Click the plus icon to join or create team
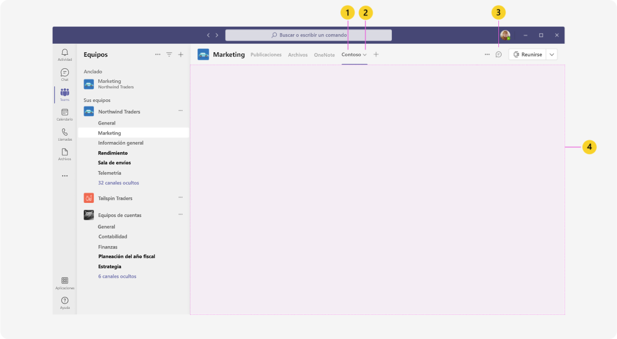Image resolution: width=617 pixels, height=339 pixels. pyautogui.click(x=181, y=54)
